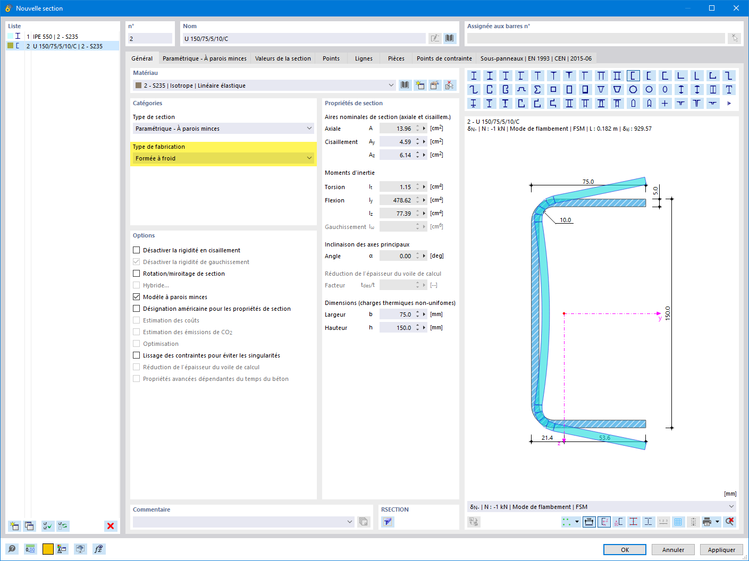Enable Désactiver la rigidité en cisaillement
749x561 pixels.
click(x=137, y=250)
